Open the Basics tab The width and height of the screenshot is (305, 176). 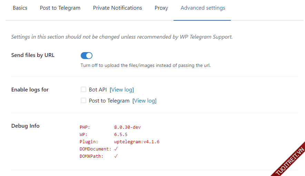(x=20, y=8)
